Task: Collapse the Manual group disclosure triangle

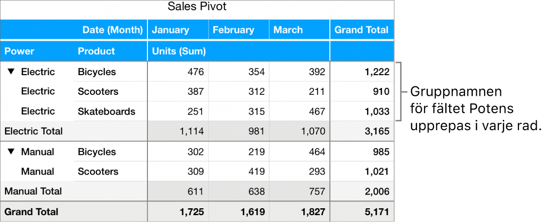Action: click(x=11, y=152)
